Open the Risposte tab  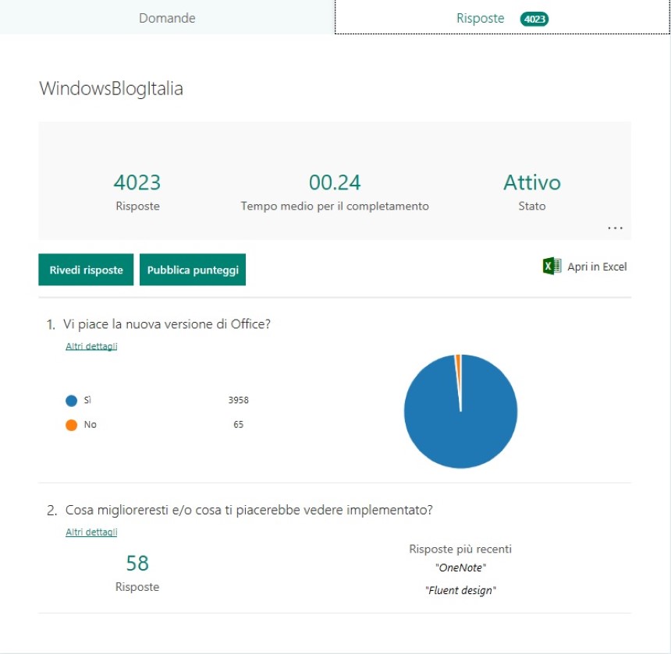502,17
